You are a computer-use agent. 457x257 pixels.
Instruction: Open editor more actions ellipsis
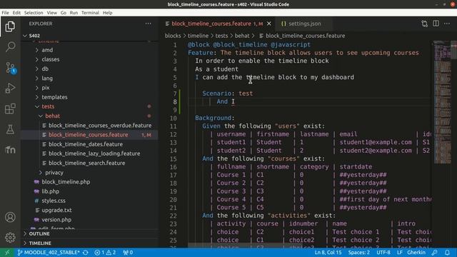click(447, 24)
